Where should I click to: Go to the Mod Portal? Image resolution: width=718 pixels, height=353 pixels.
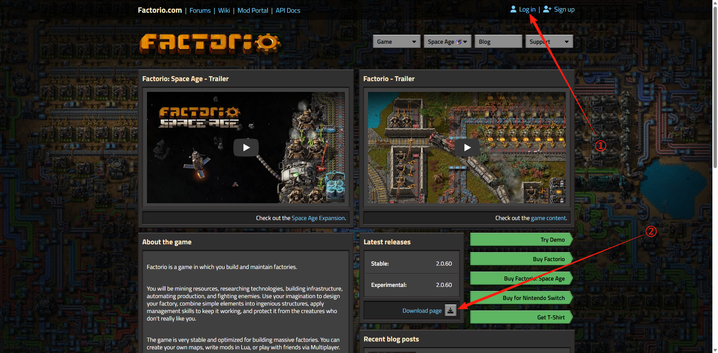click(253, 10)
